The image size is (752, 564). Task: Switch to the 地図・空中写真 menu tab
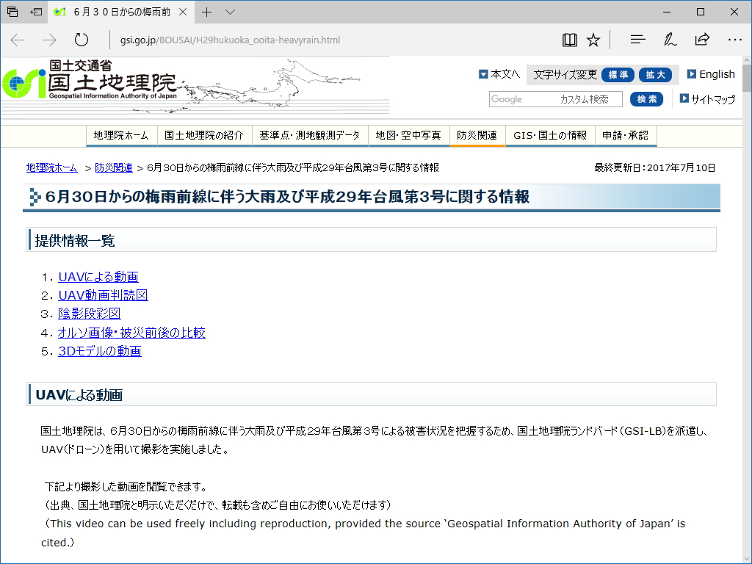pyautogui.click(x=408, y=136)
